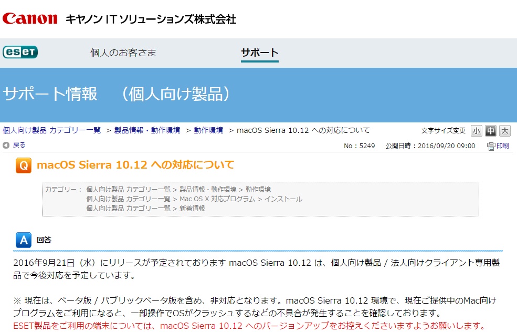Image resolution: width=517 pixels, height=332 pixels.
Task: Open 動作環境 breadcrumb link
Action: (208, 130)
